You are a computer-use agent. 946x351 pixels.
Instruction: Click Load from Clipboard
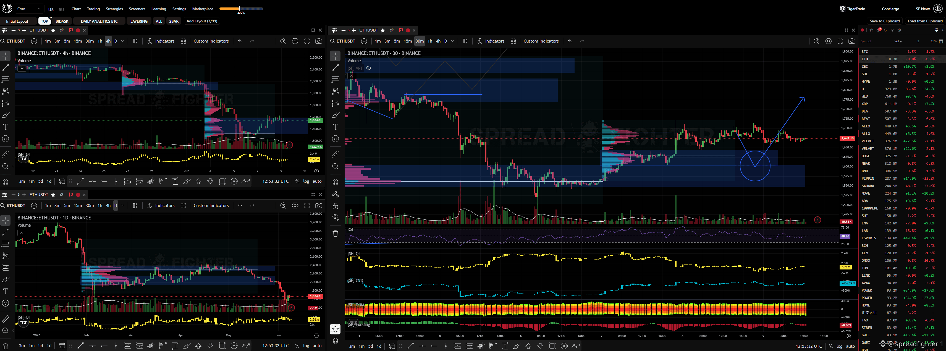[925, 21]
